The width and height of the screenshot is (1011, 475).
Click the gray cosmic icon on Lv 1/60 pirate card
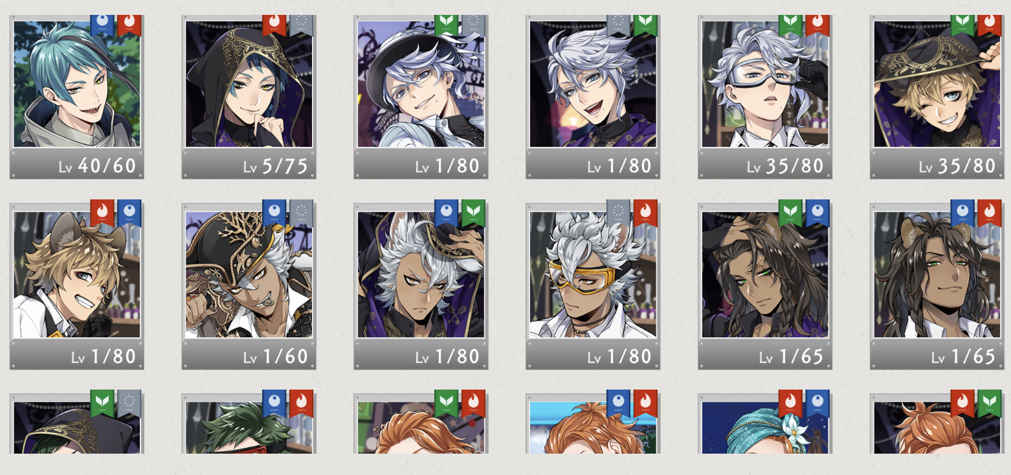pyautogui.click(x=300, y=212)
